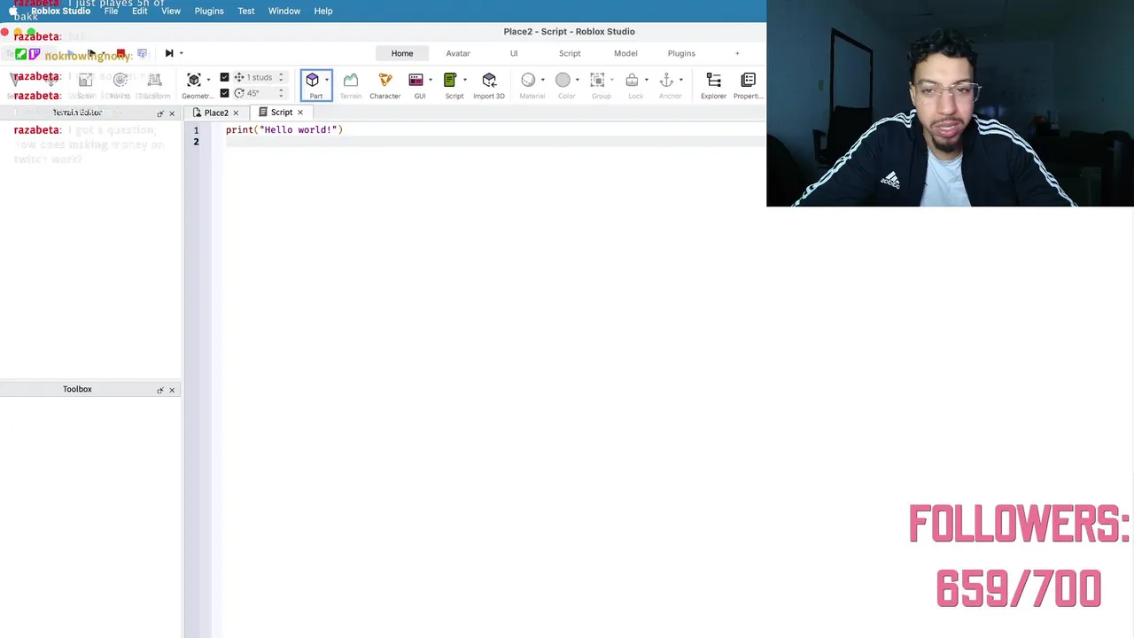Viewport: 1134px width, 638px height.
Task: Toggle the 45° rotation snap checkbox
Action: 224,93
